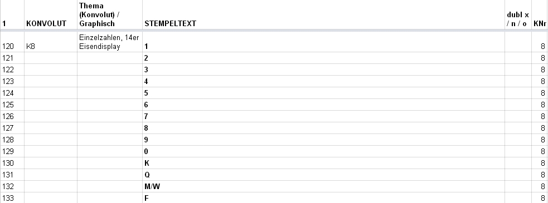Select empty Konvolut cell in row 127
548x203 pixels.
pyautogui.click(x=51, y=128)
